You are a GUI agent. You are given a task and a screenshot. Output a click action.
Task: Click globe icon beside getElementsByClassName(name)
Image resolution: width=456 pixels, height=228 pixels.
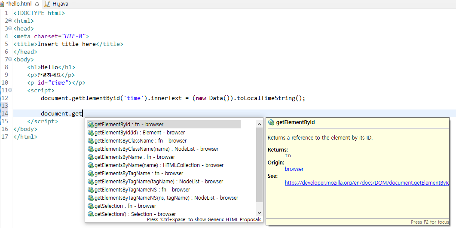tap(90, 149)
